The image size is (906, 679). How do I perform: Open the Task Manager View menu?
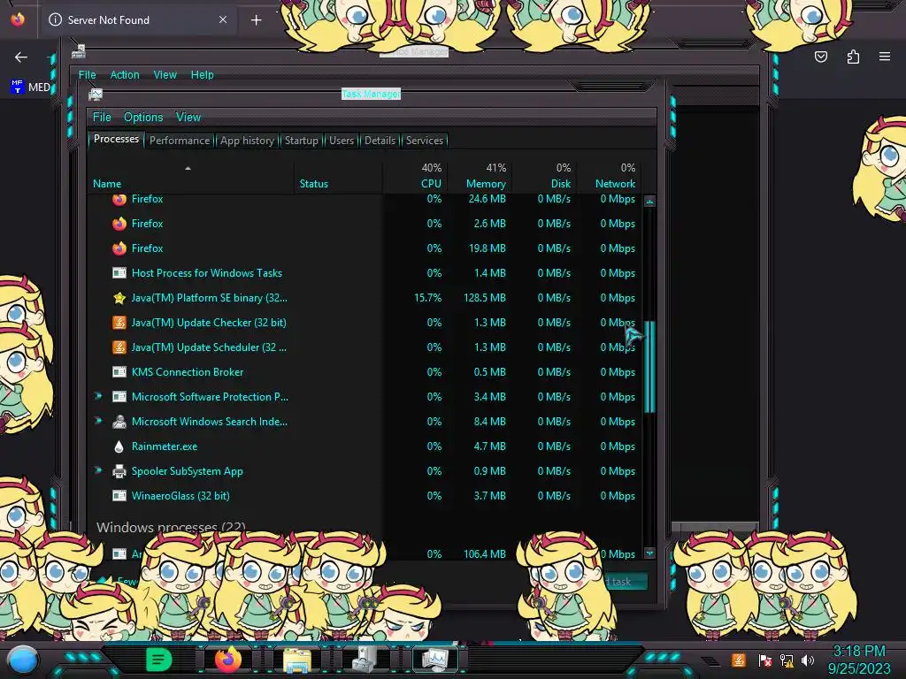click(188, 118)
